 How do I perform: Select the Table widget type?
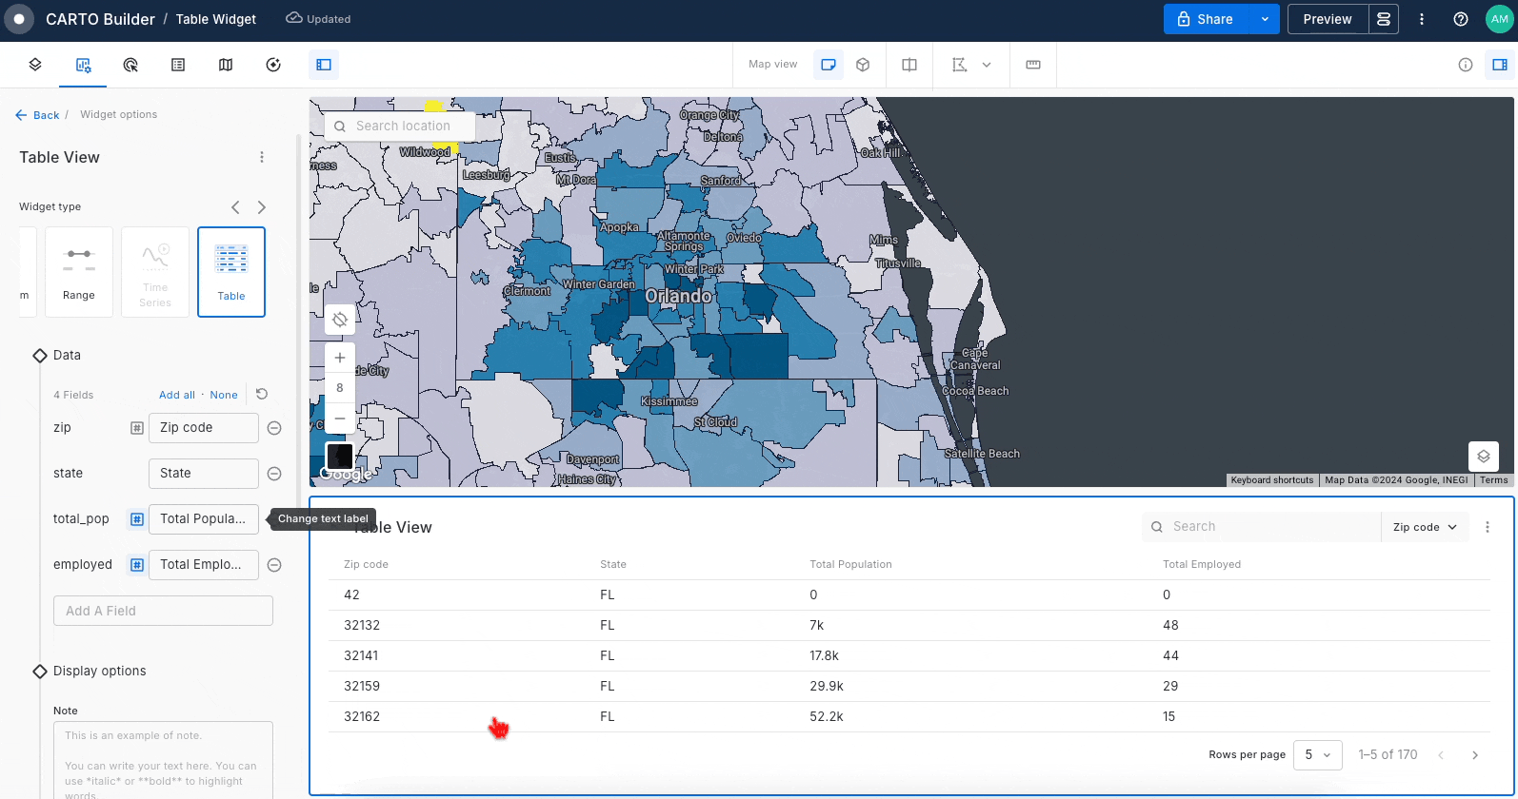(x=231, y=272)
